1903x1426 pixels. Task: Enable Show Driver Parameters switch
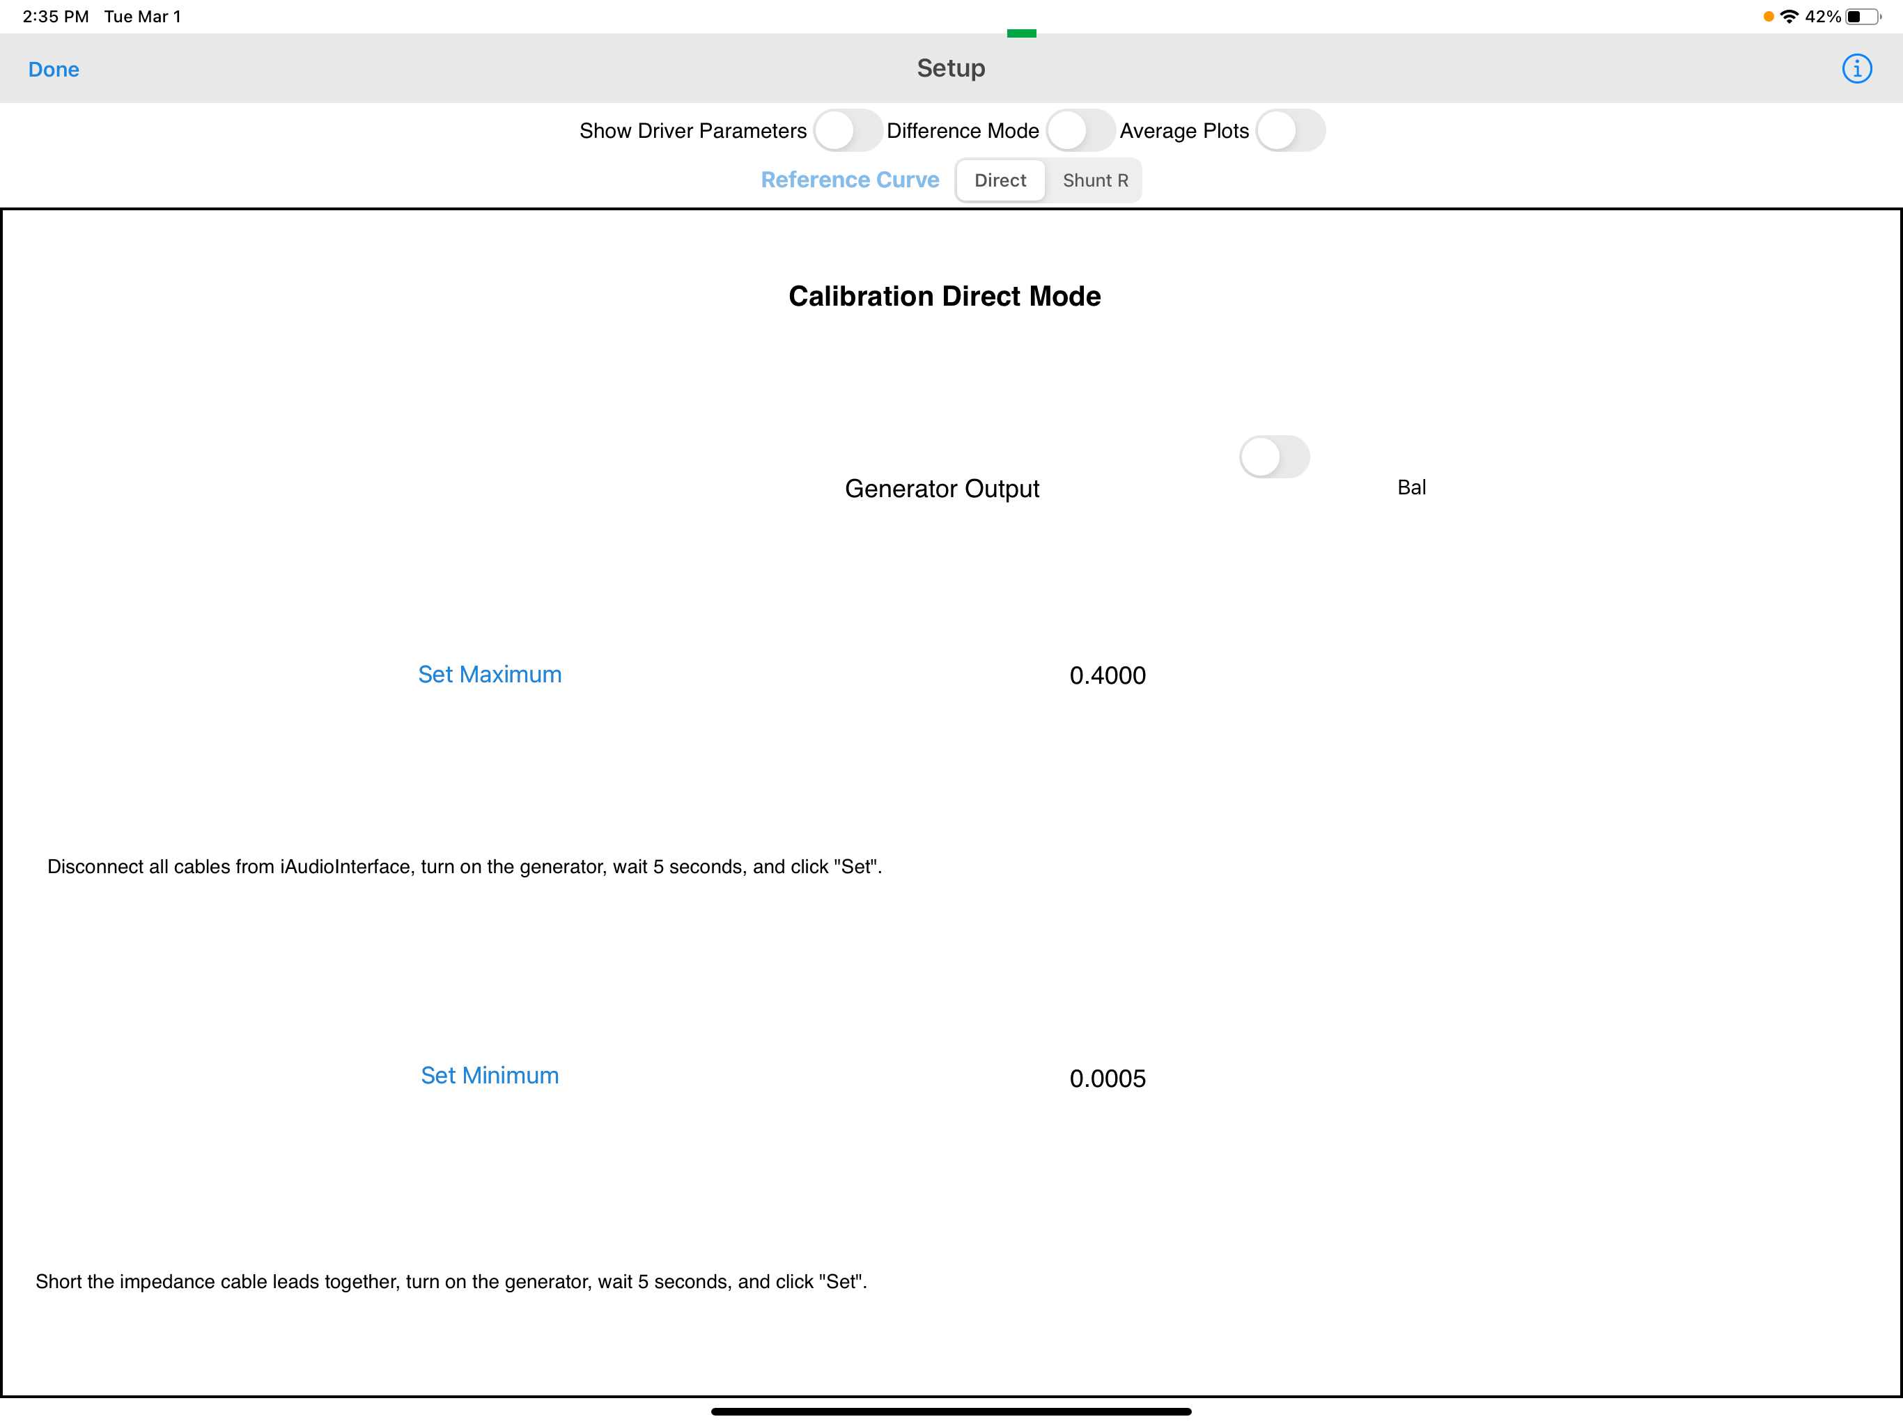(848, 131)
